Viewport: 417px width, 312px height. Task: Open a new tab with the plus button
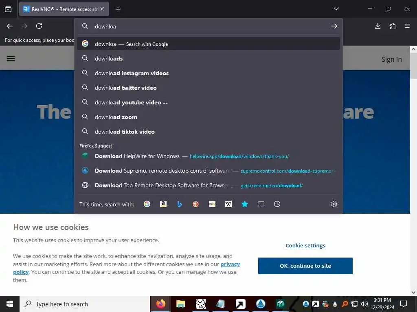pos(118,9)
